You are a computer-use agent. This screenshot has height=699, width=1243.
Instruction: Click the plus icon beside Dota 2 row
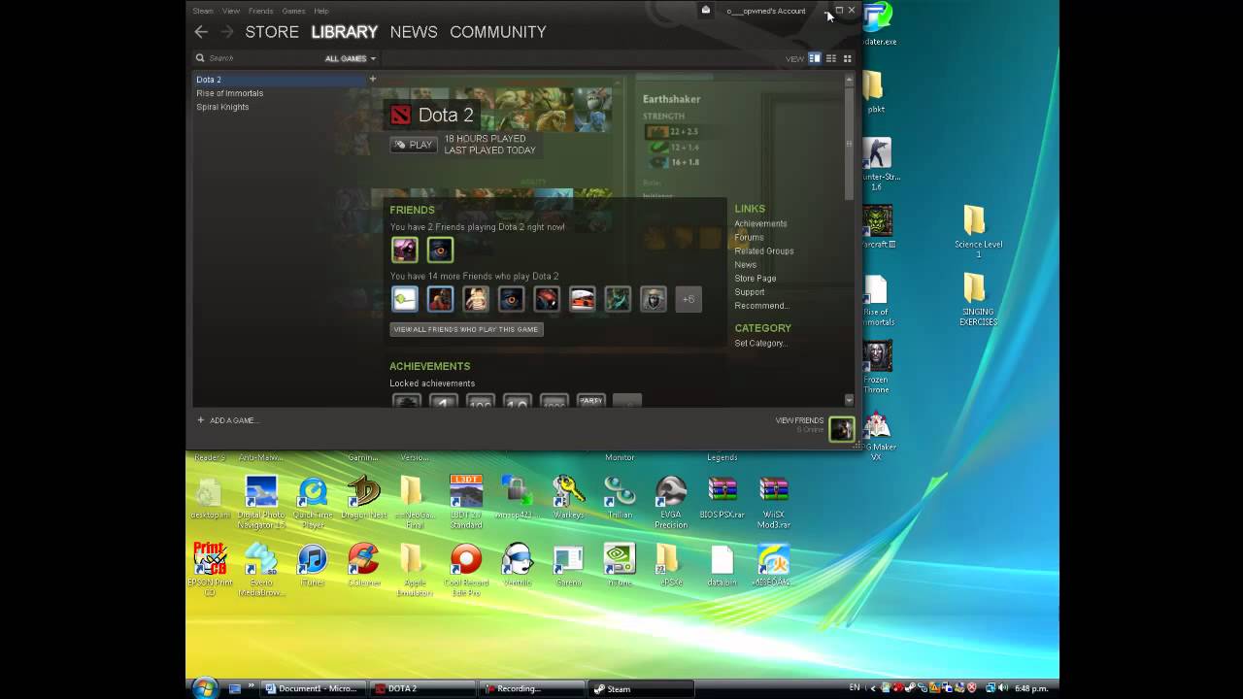click(372, 79)
